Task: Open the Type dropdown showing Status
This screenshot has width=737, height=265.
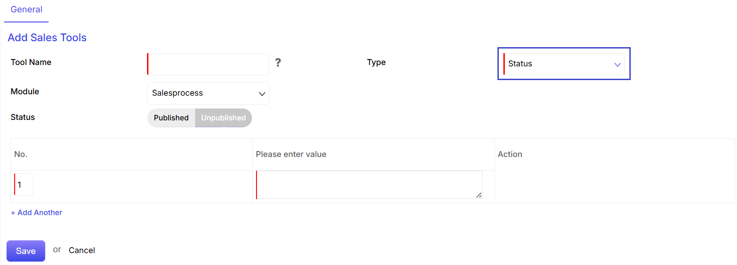Action: click(564, 64)
